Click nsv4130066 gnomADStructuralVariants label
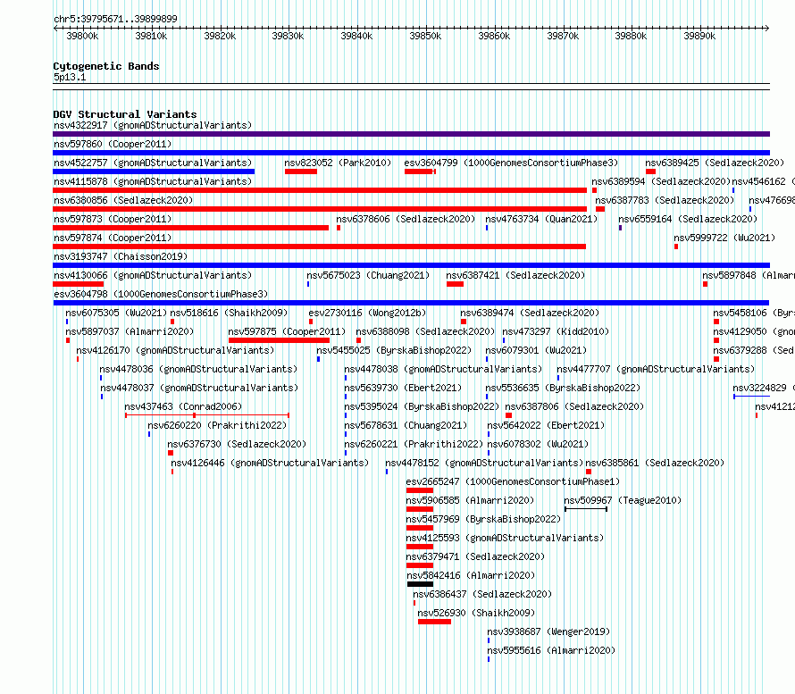795x694 pixels. pyautogui.click(x=153, y=275)
